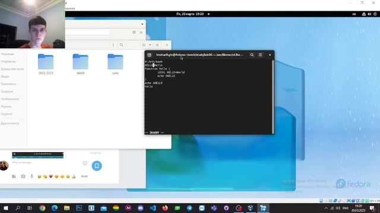Add a new tab in the terminal window
The image size is (380, 213).
(x=150, y=55)
